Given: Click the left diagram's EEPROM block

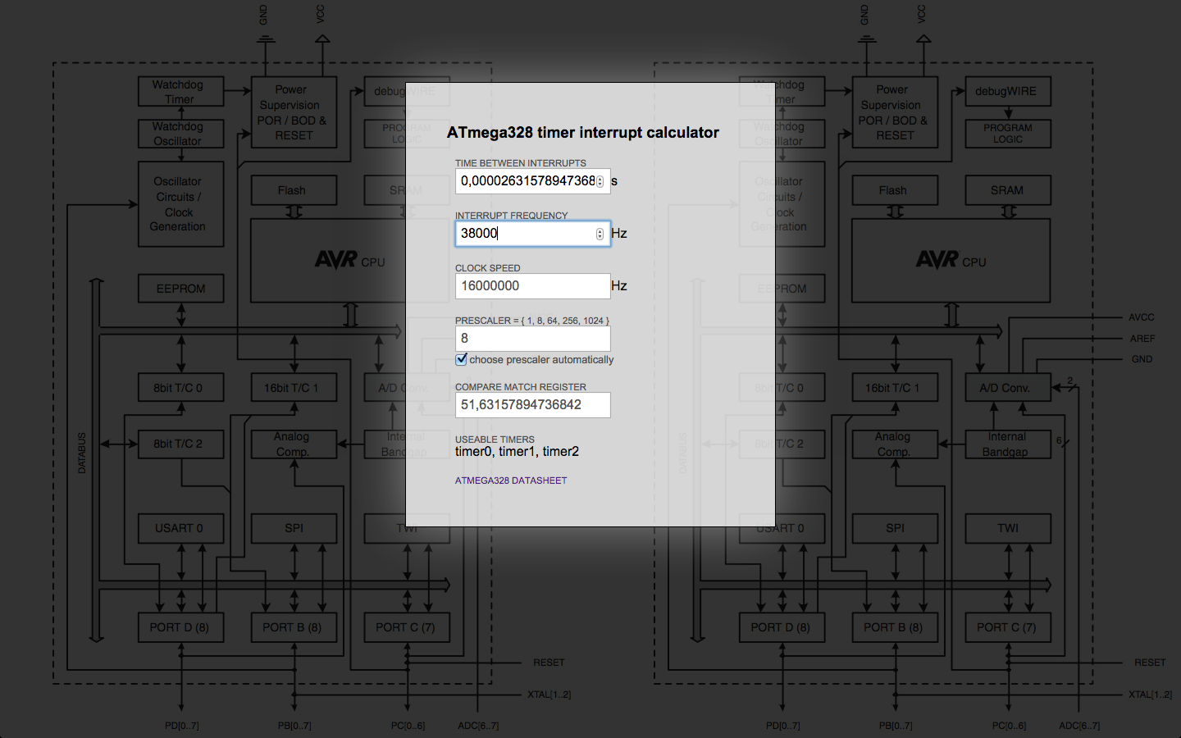Looking at the screenshot, I should point(180,289).
